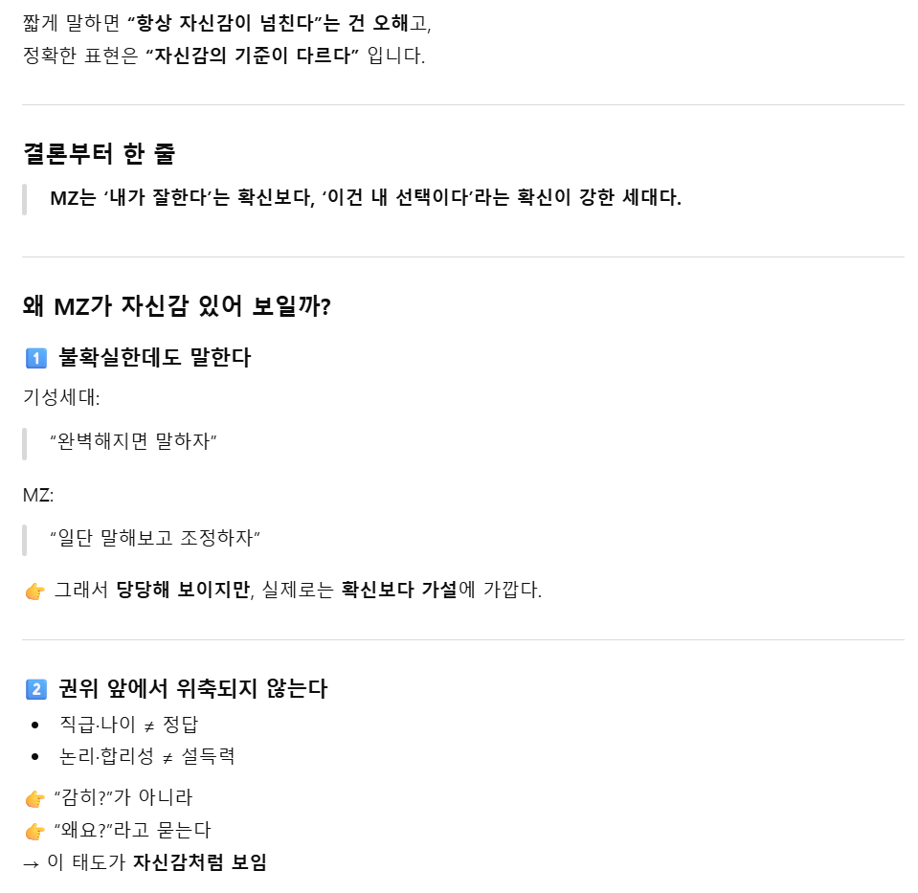Click the heading '결론부터 한 줄'

click(99, 153)
